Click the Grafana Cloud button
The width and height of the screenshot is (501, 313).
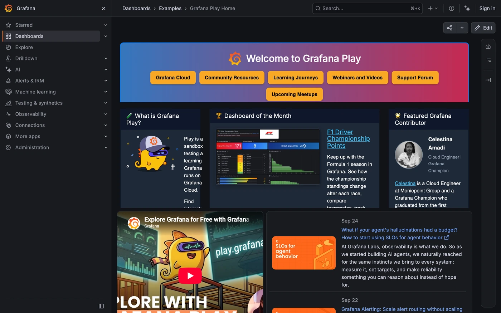click(173, 78)
